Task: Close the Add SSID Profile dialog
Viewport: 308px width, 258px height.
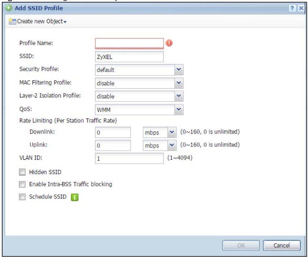Action: pos(301,8)
